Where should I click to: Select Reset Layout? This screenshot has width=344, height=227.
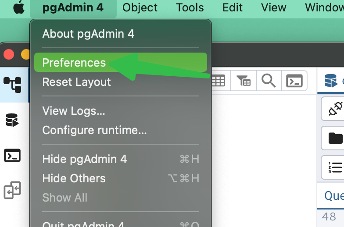pyautogui.click(x=121, y=82)
